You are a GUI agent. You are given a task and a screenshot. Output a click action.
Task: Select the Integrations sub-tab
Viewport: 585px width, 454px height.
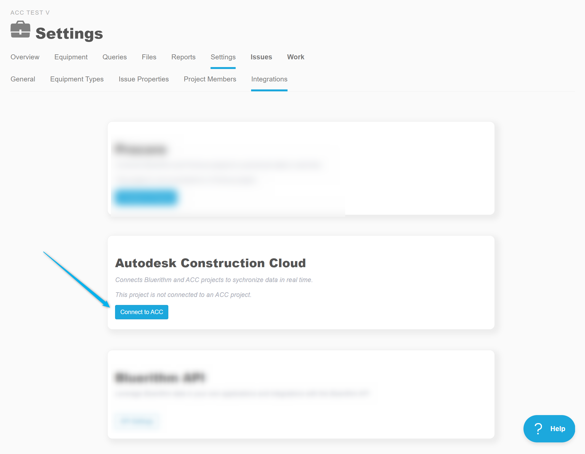tap(269, 79)
